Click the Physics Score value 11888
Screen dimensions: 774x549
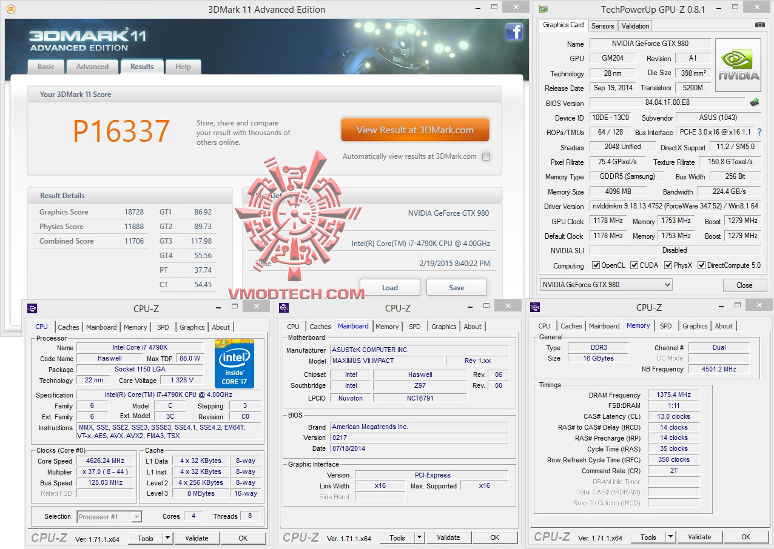(135, 227)
